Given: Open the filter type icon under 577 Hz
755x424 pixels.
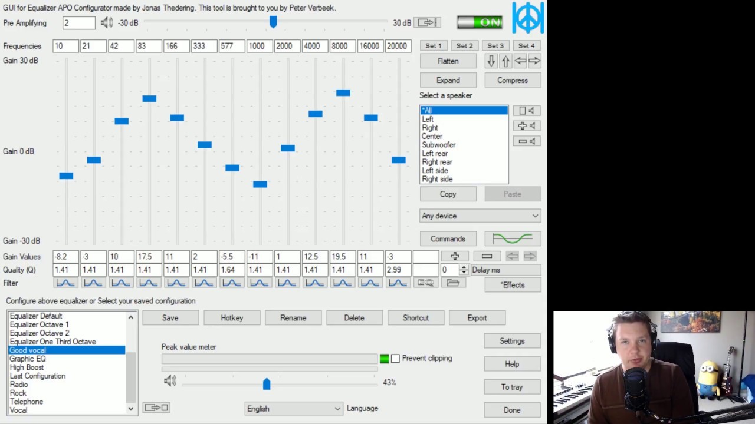Looking at the screenshot, I should 232,283.
